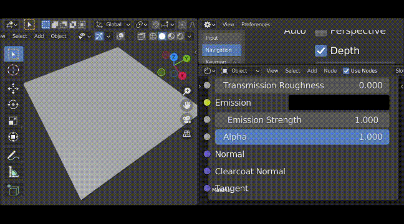Click the Clearcoat Normal input socket
This screenshot has width=404, height=224.
pos(207,171)
